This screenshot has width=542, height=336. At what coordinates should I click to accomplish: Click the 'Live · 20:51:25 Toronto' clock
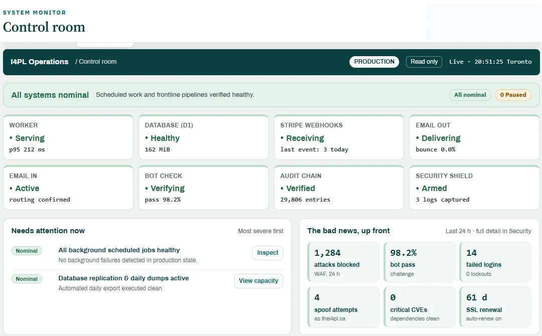[x=490, y=62]
